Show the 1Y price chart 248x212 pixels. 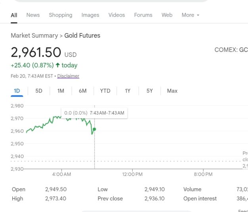[128, 91]
